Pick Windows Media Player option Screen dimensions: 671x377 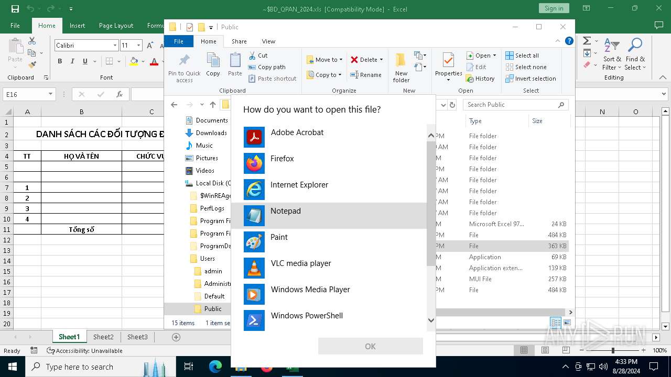(329, 294)
